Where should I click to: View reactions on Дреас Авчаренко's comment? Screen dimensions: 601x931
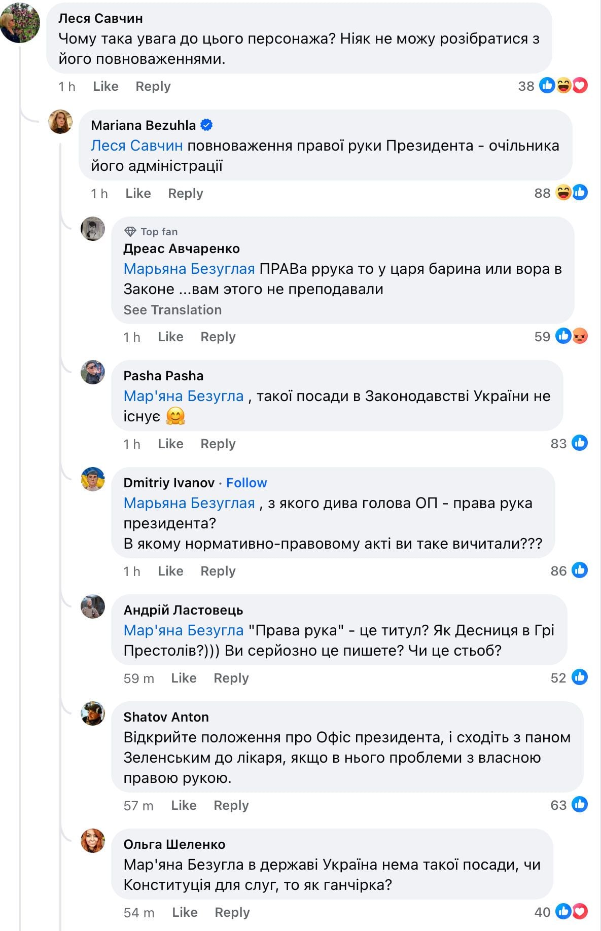(571, 336)
